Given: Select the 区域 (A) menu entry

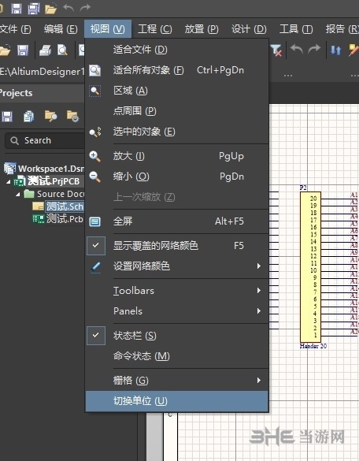Looking at the screenshot, I should pos(177,91).
